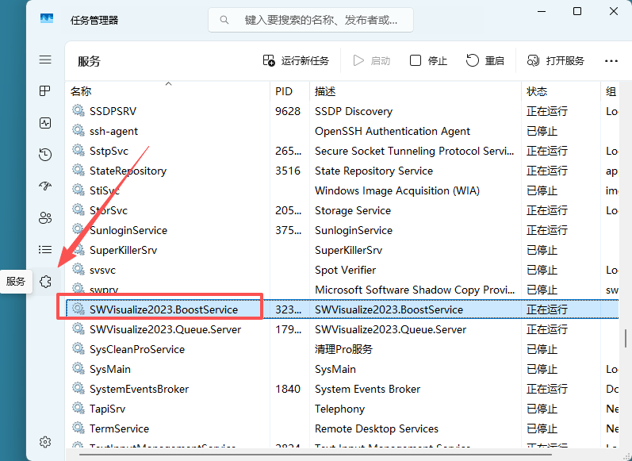
Task: Click status 正在运行 of SunloginService row
Action: tap(547, 230)
